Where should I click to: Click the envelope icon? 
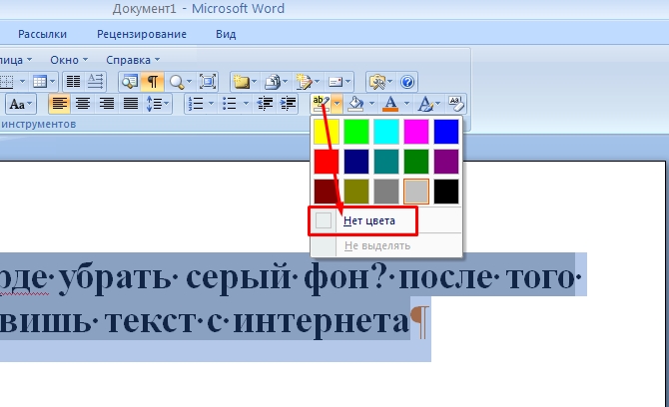click(x=335, y=82)
